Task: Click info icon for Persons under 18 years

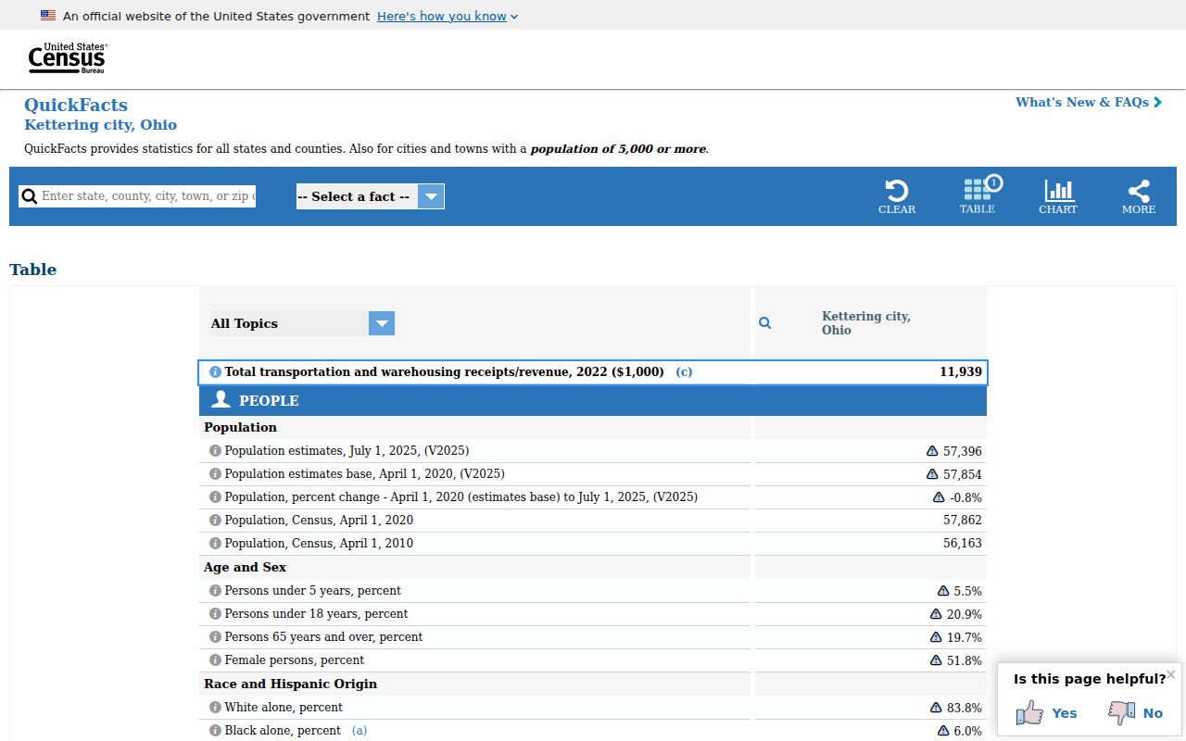Action: point(215,614)
